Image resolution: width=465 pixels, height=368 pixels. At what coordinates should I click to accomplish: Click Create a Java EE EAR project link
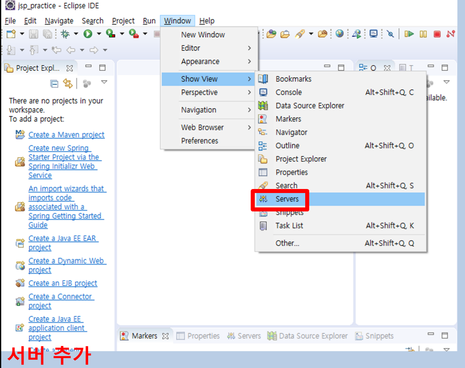tap(63, 243)
